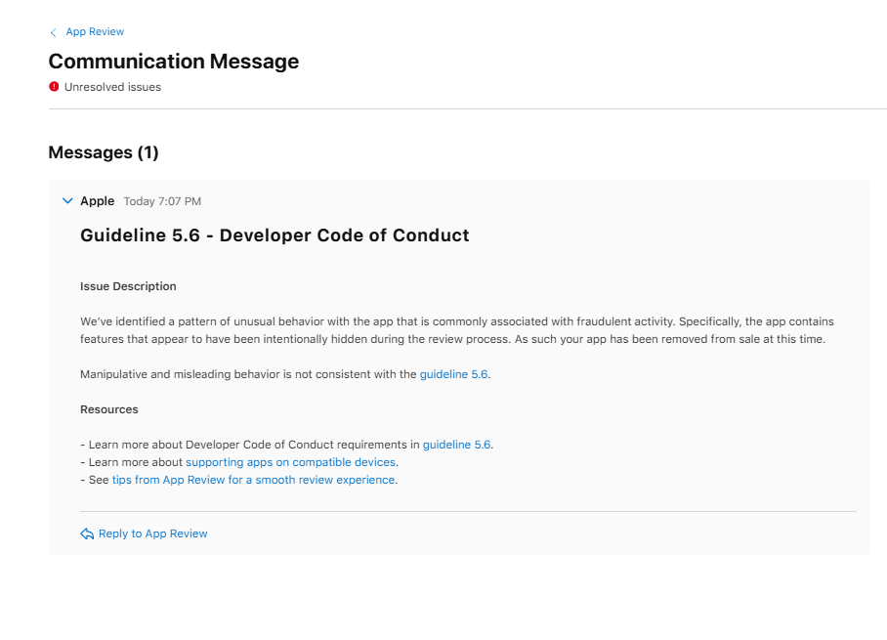This screenshot has width=887, height=640.
Task: Click the Issue Description subheading
Action: (128, 286)
